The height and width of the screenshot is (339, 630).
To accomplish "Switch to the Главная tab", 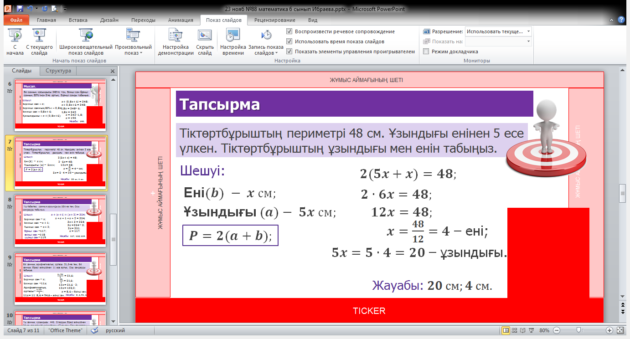I will (x=46, y=20).
